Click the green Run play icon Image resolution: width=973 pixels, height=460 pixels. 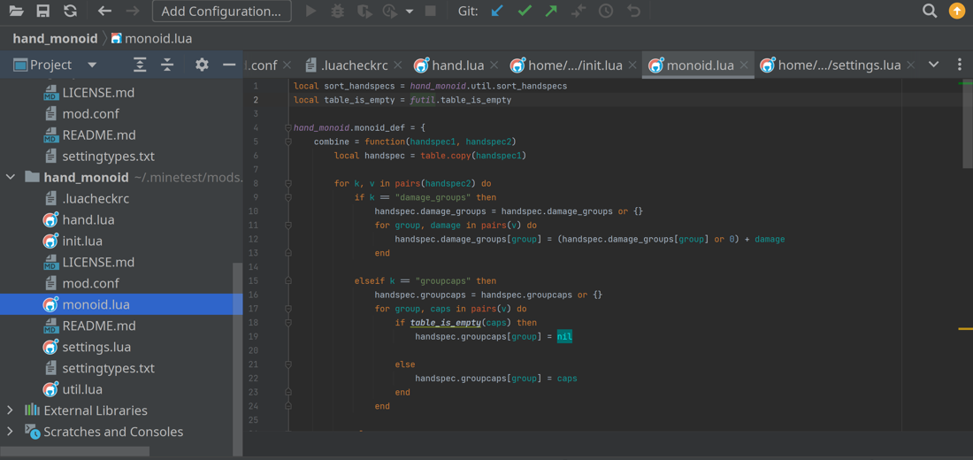pos(311,11)
